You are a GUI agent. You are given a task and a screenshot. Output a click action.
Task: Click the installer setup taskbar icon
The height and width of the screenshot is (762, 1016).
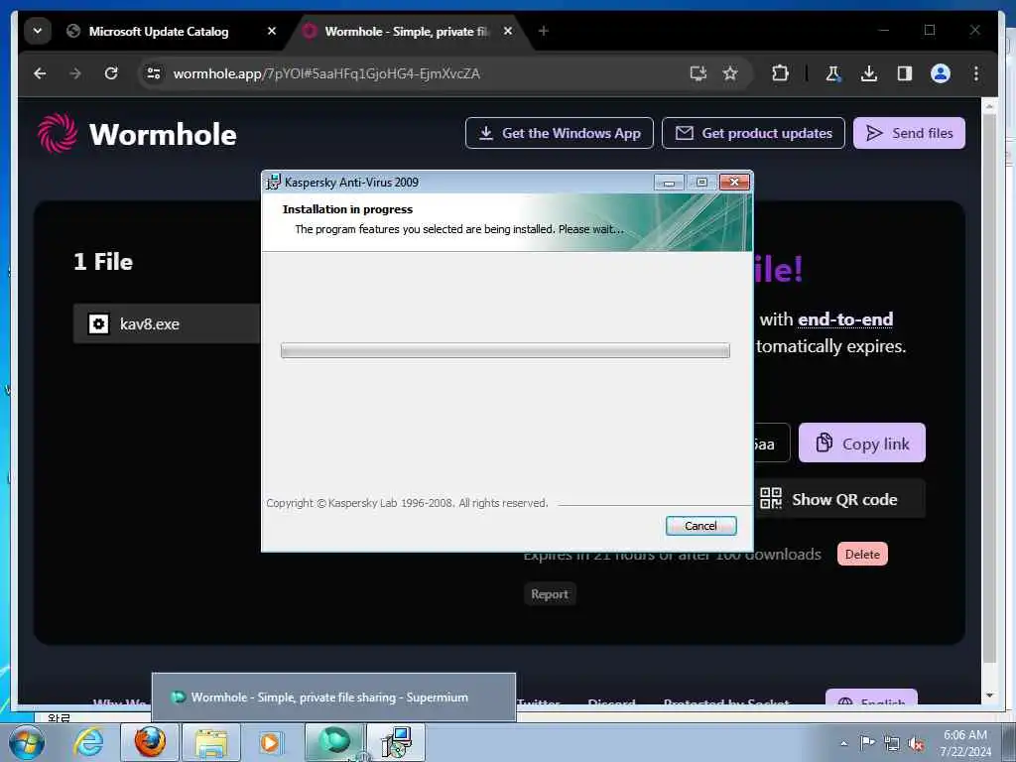tap(396, 742)
